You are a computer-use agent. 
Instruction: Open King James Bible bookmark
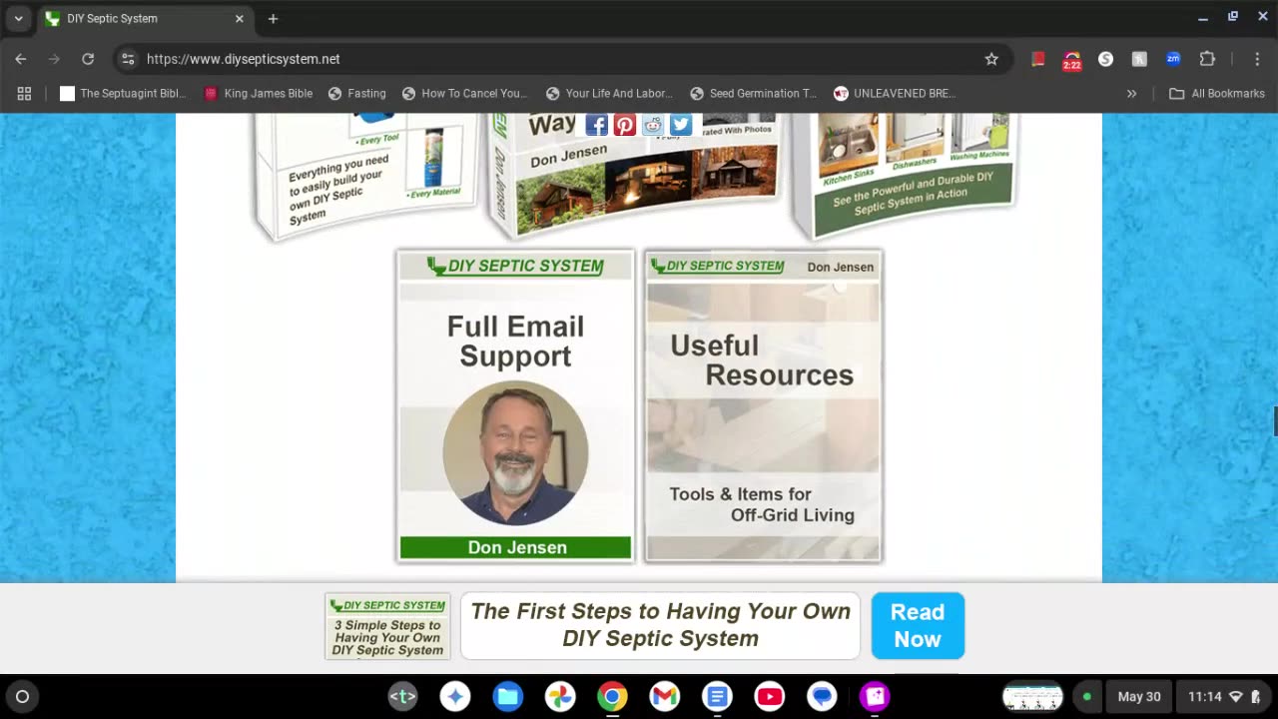coord(259,93)
